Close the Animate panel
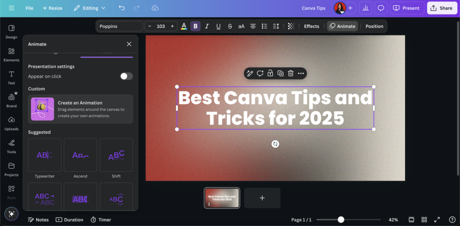460x226 pixels. [129, 44]
